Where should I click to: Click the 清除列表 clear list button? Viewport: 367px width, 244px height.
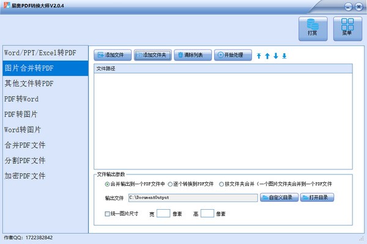click(193, 55)
